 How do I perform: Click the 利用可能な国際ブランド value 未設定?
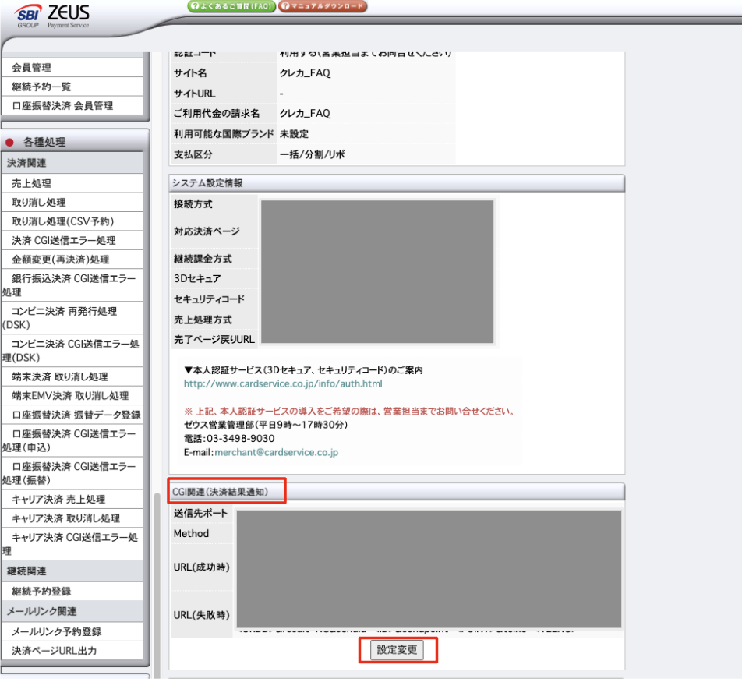[x=294, y=134]
